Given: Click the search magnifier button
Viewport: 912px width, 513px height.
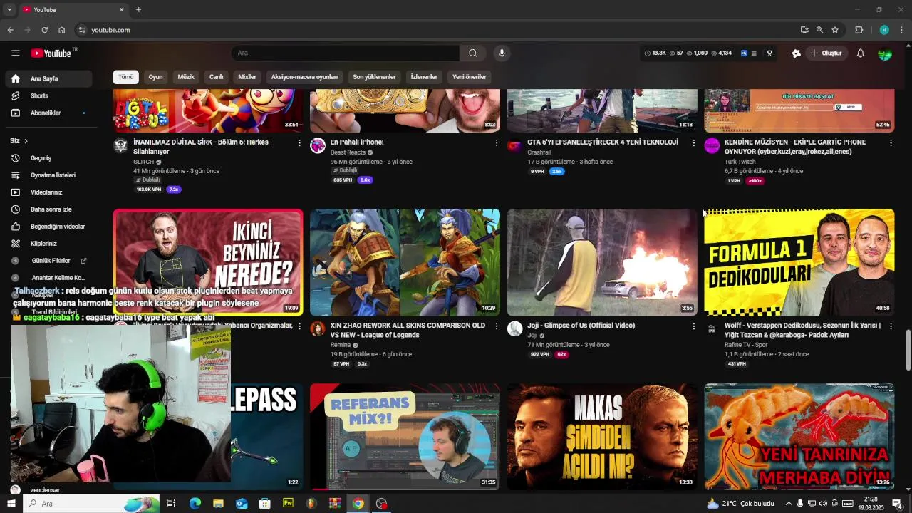Looking at the screenshot, I should coord(472,53).
